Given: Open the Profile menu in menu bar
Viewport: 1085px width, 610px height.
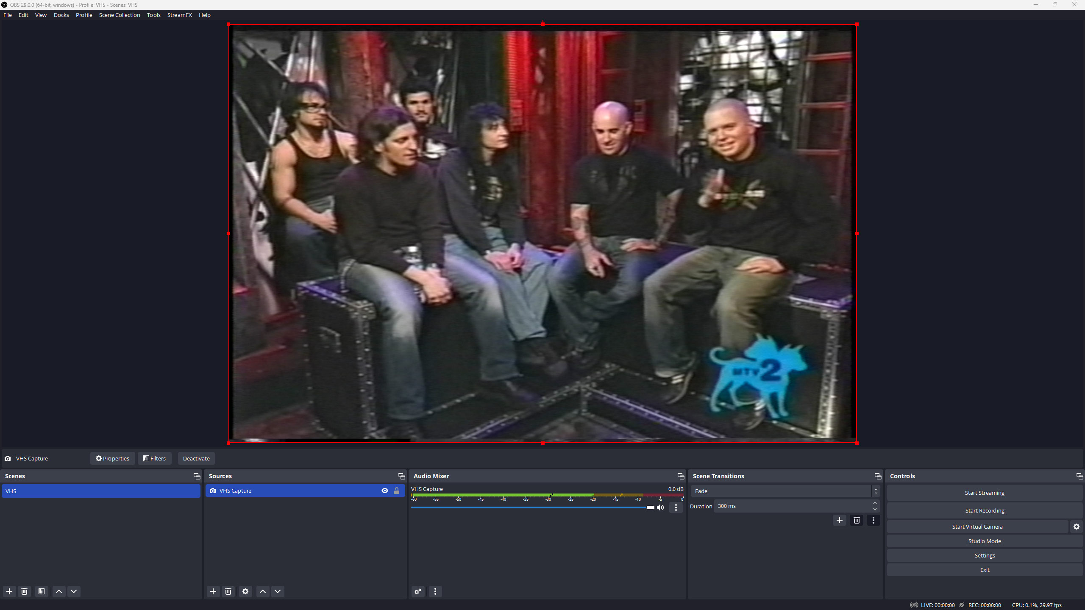Looking at the screenshot, I should [84, 15].
